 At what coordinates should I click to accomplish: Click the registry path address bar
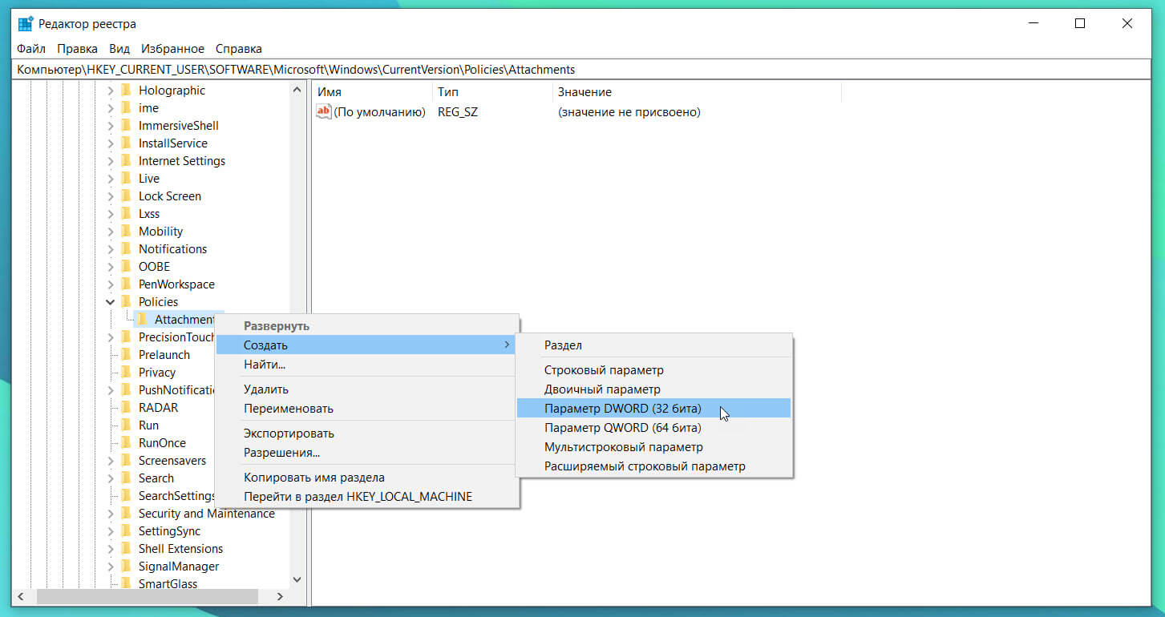click(582, 70)
